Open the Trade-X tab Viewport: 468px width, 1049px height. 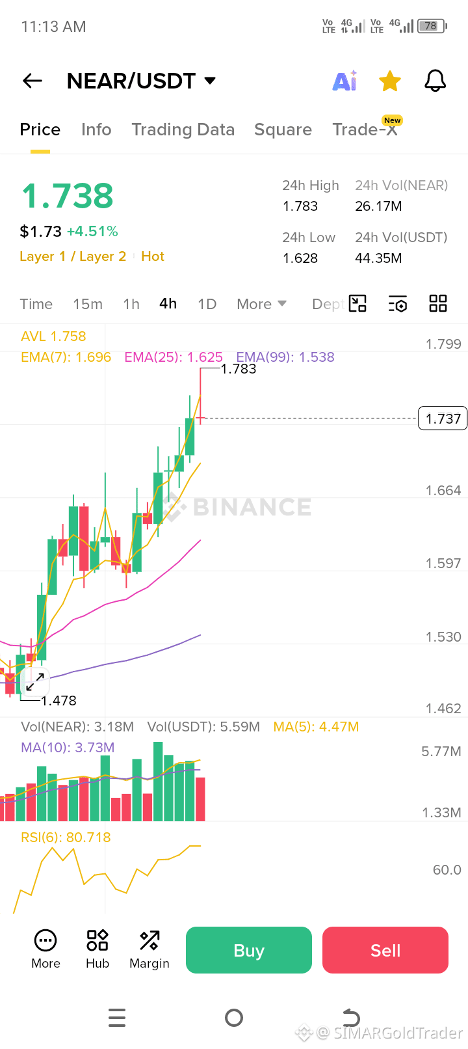365,129
